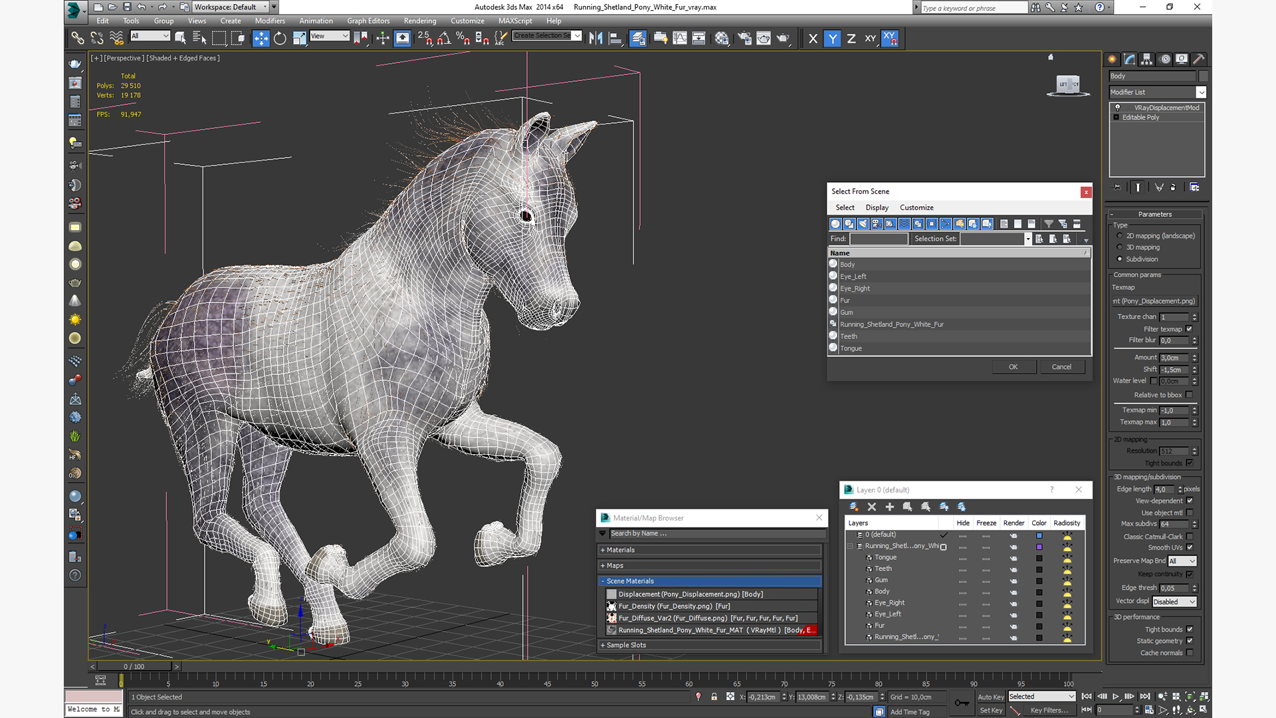Open the Material Editor icon in toolbar
This screenshot has width=1276, height=718.
point(722,39)
